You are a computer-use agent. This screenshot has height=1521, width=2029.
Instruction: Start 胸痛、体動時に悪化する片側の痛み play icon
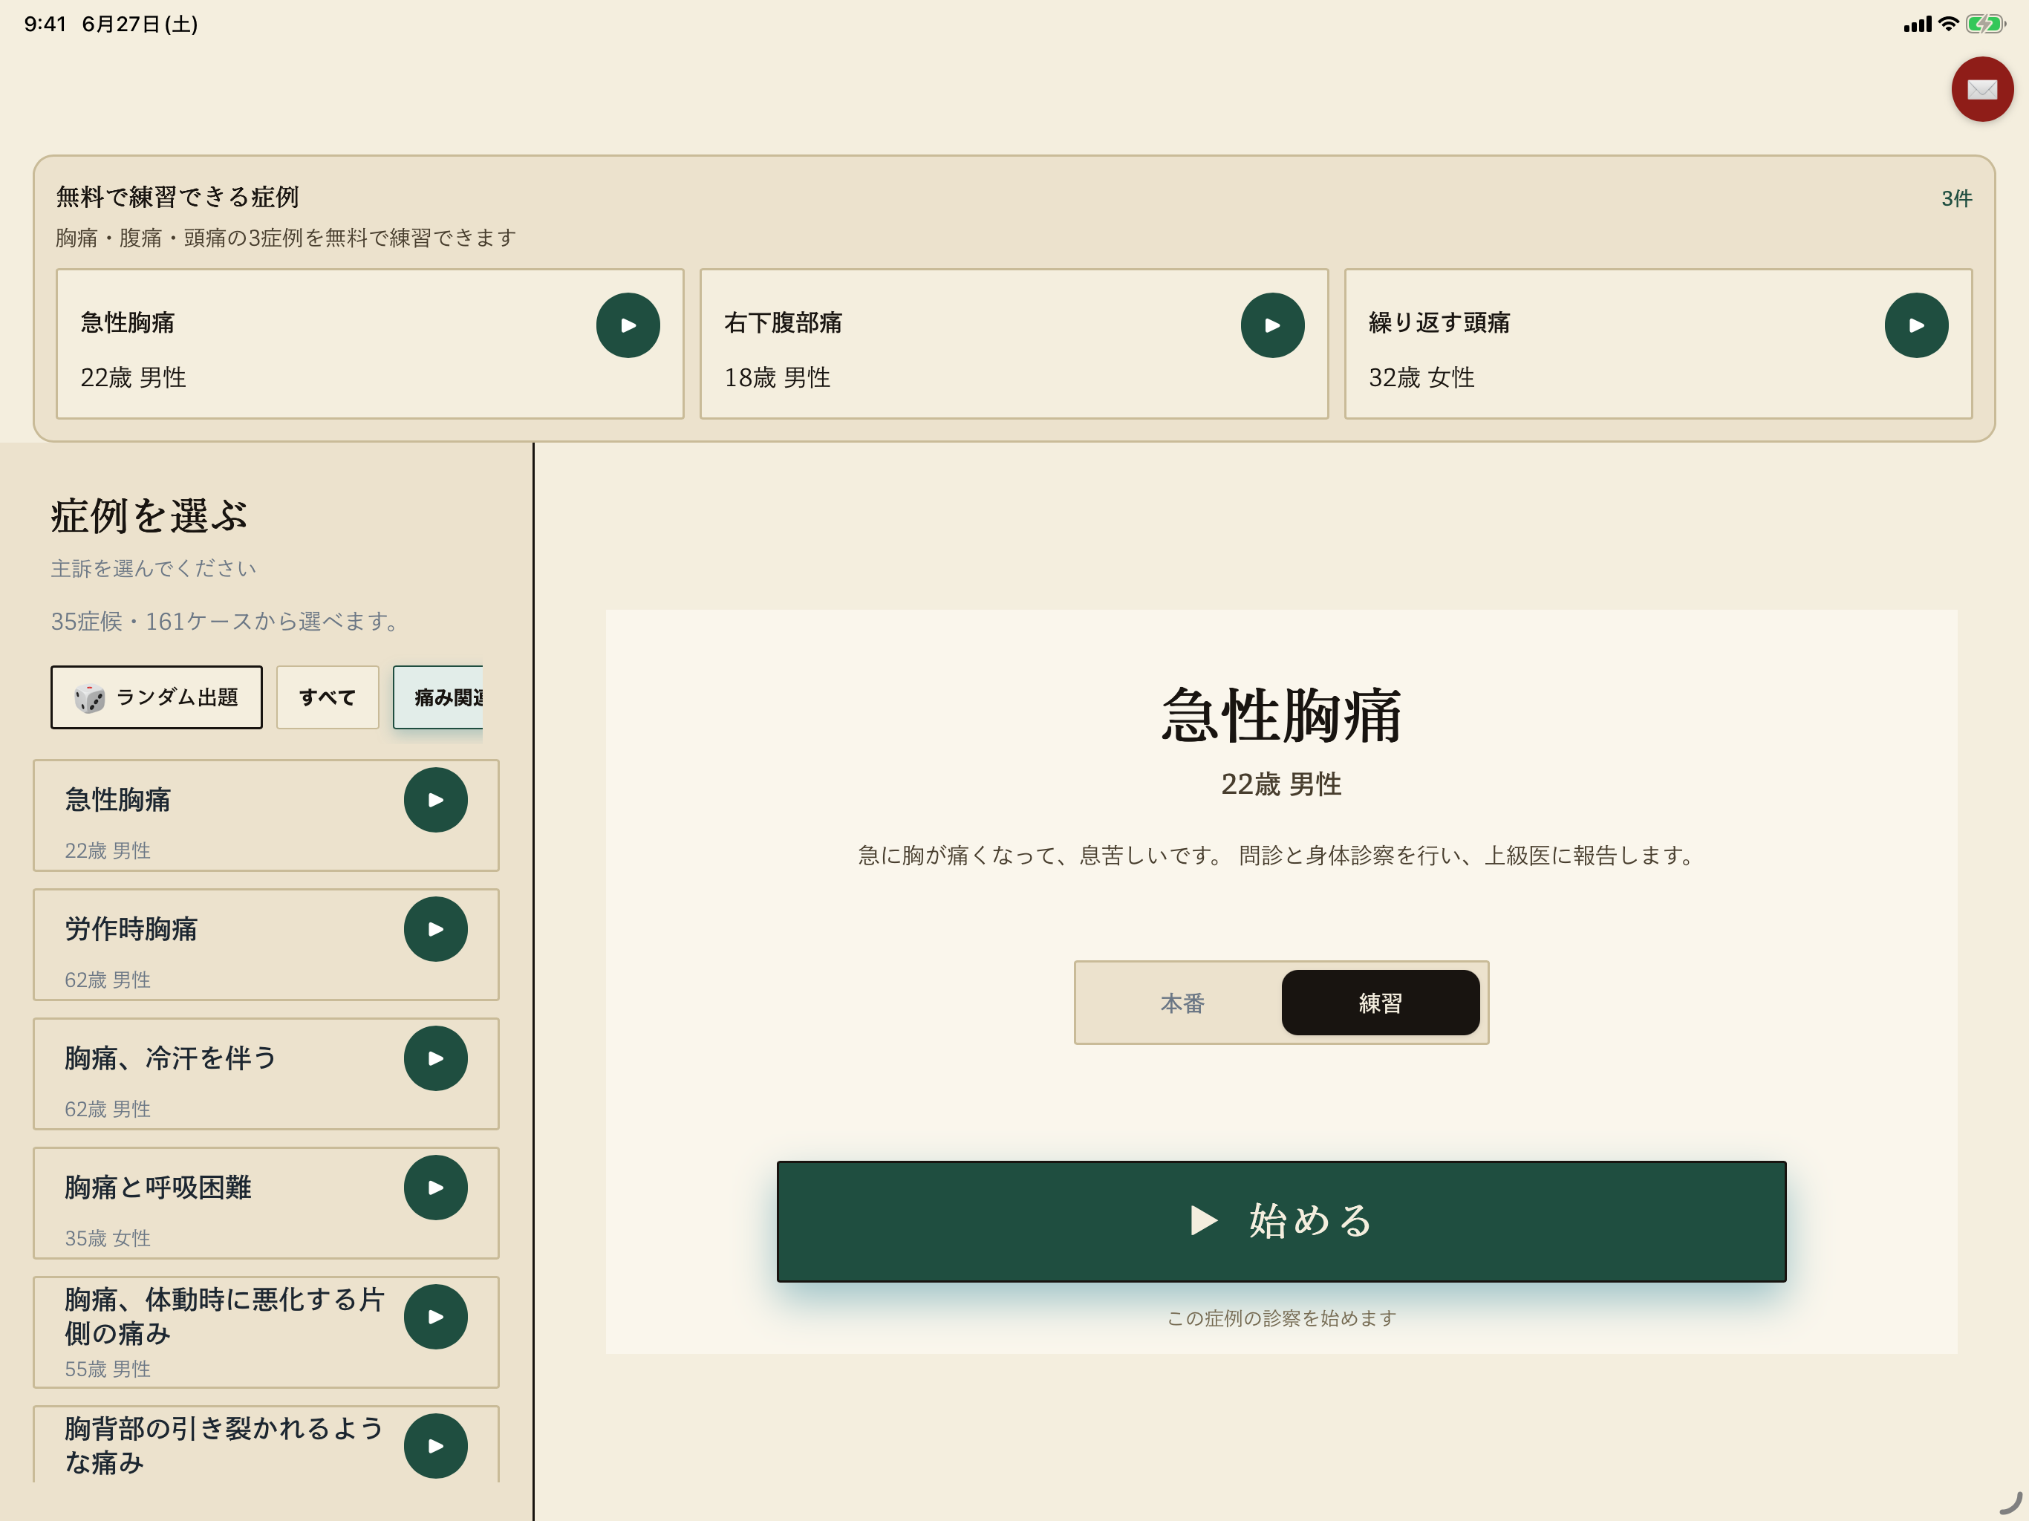coord(436,1317)
